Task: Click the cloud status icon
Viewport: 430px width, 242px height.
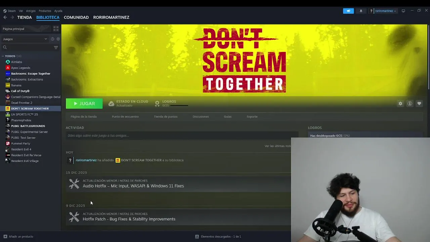Action: pos(111,104)
